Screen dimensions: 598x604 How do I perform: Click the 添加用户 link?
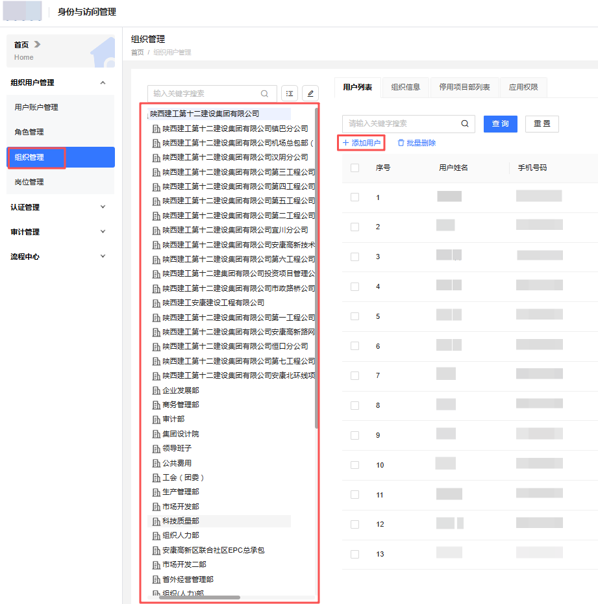click(x=362, y=143)
